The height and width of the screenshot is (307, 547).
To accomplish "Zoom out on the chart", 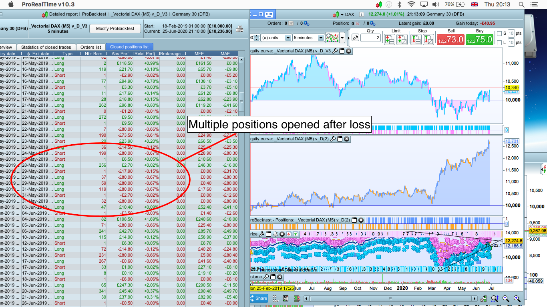I will tap(506, 299).
